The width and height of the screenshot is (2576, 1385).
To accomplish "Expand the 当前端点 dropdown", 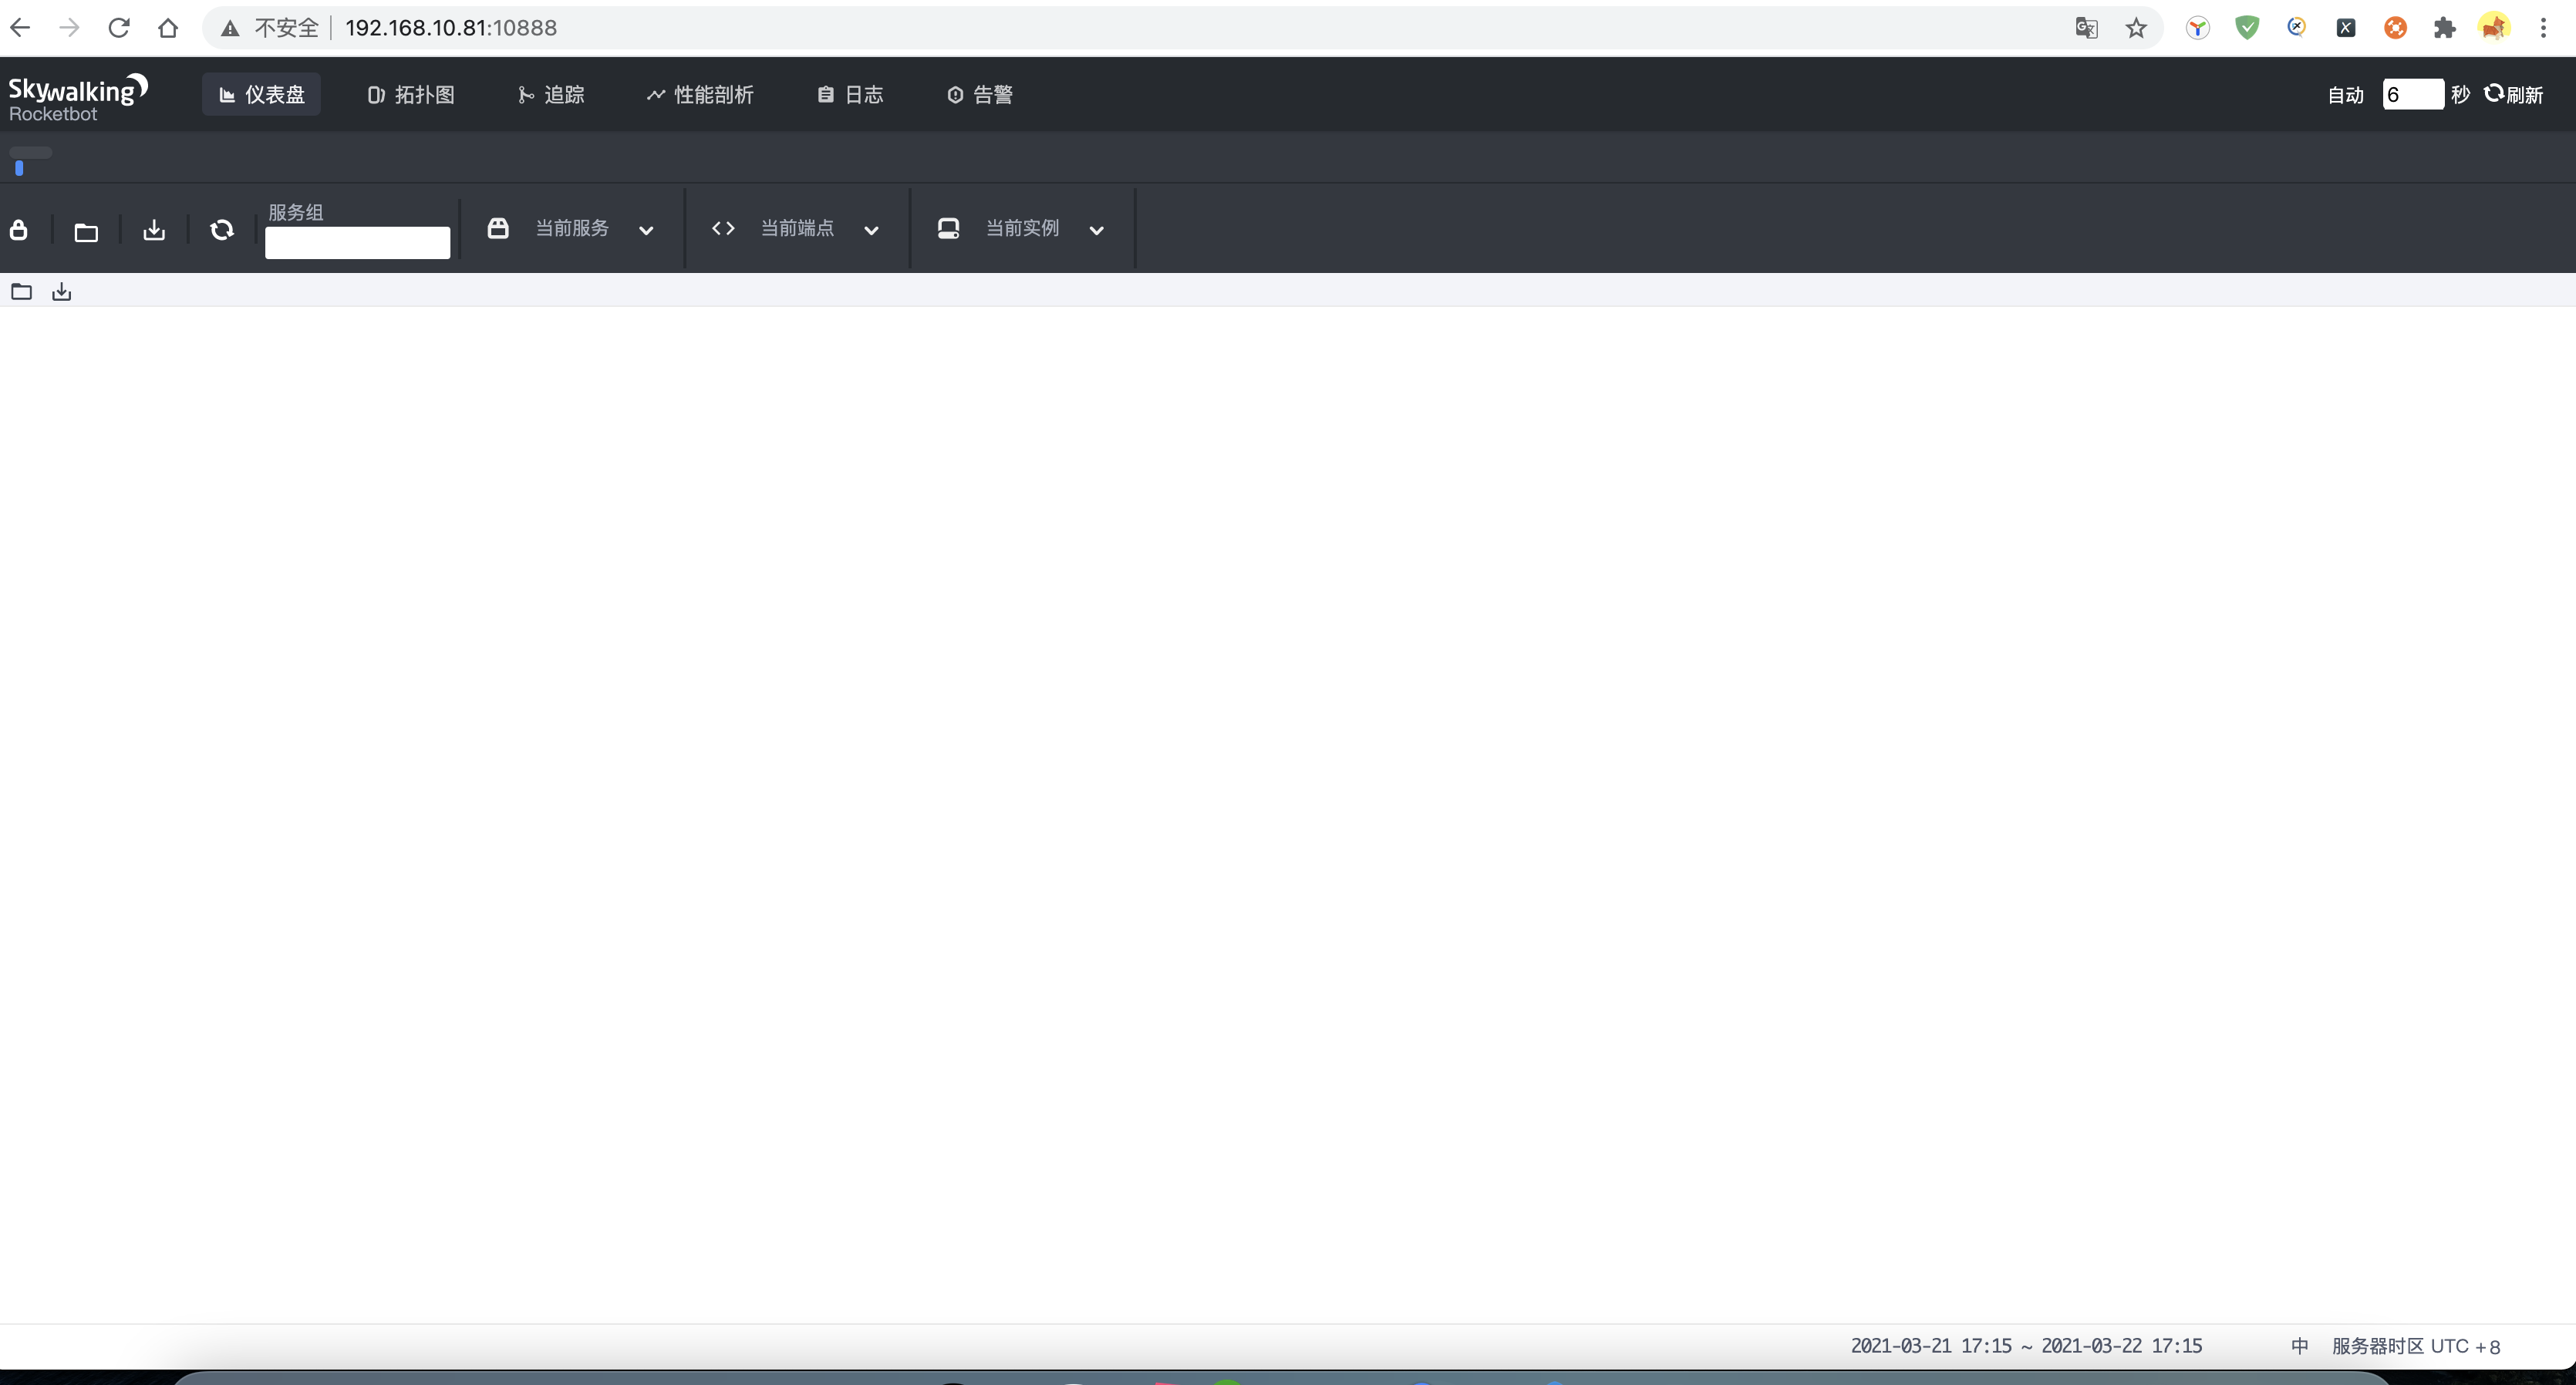I will (796, 229).
